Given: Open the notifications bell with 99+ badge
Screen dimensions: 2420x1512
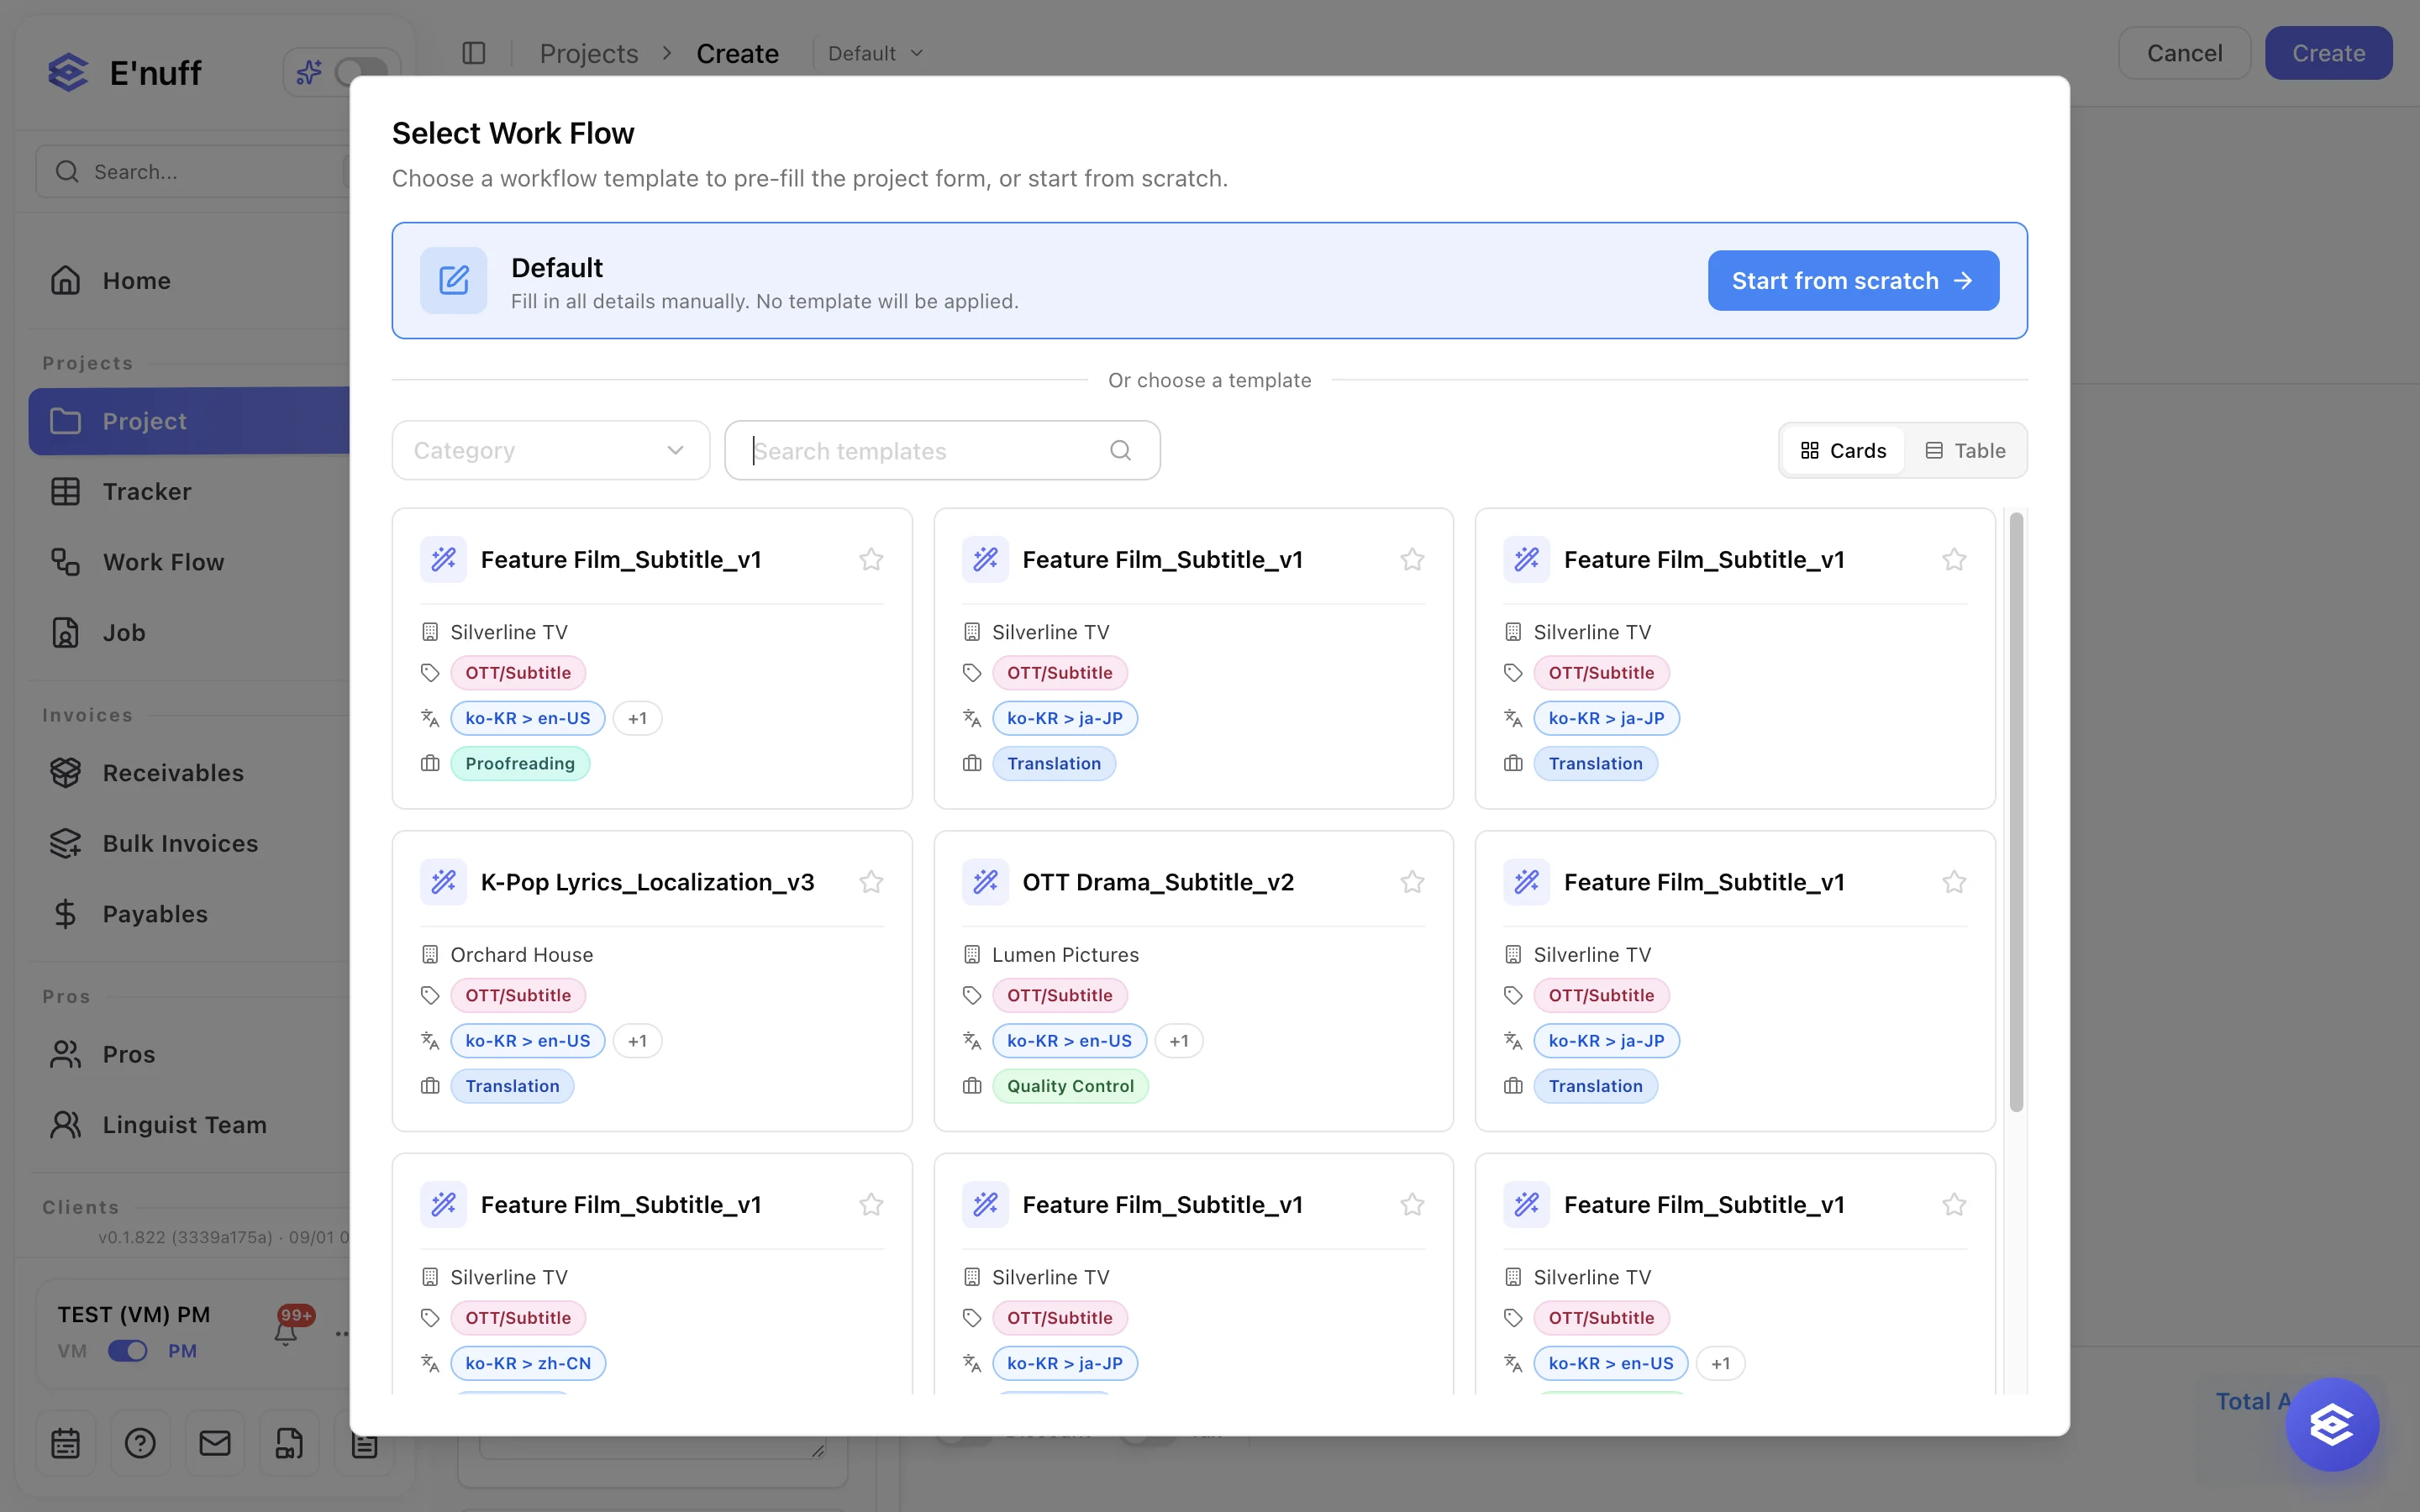Looking at the screenshot, I should pyautogui.click(x=286, y=1331).
